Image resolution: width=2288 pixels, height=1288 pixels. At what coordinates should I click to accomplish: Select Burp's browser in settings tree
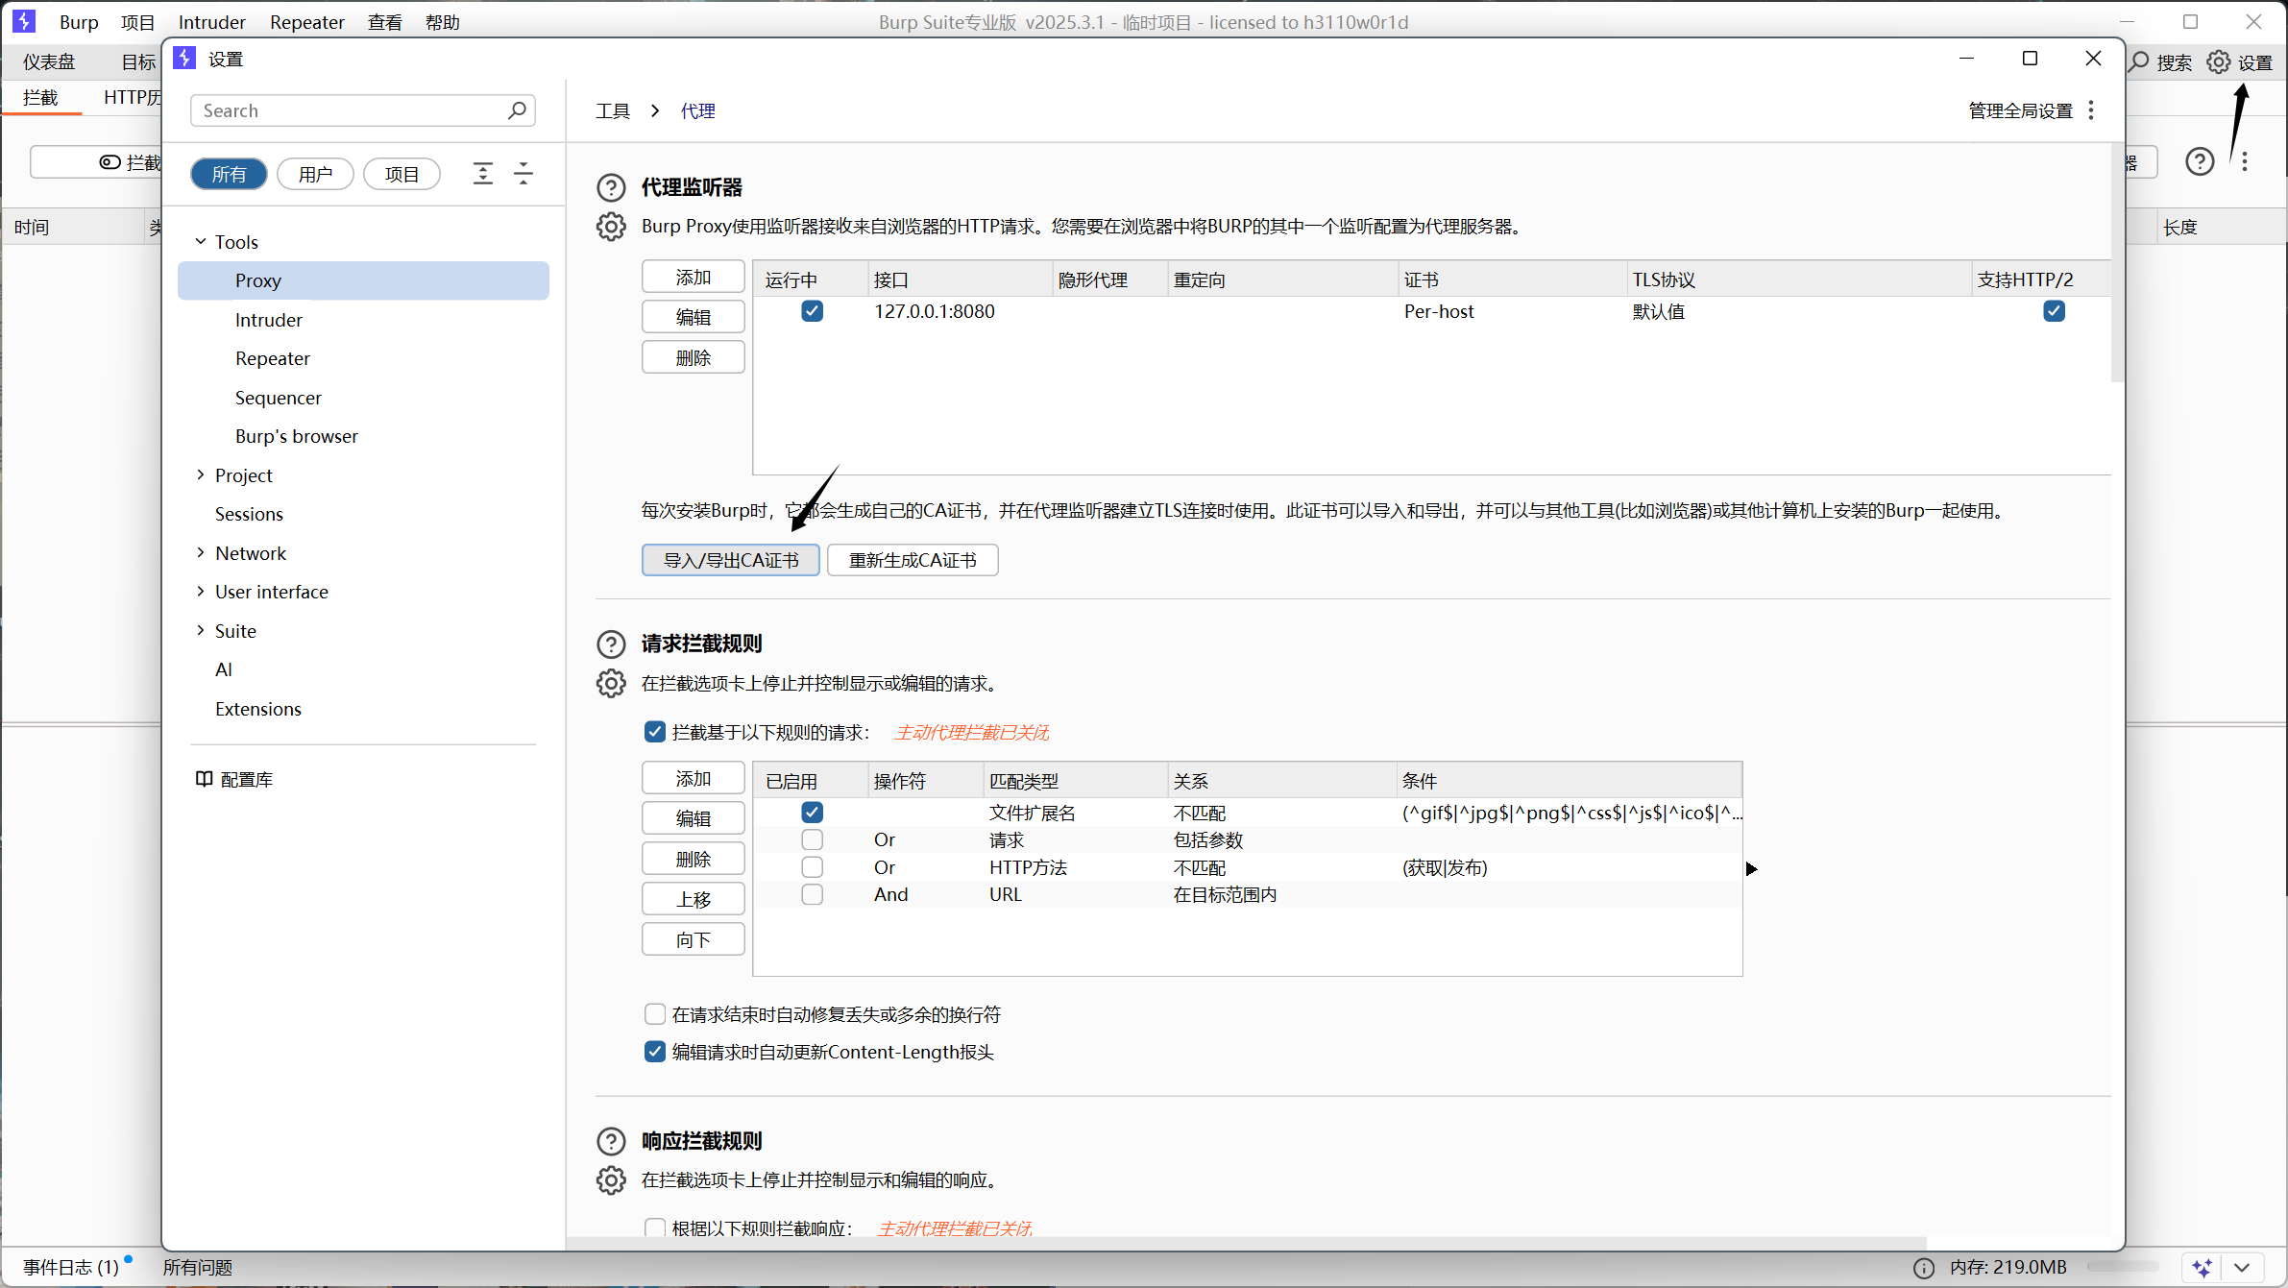(296, 436)
